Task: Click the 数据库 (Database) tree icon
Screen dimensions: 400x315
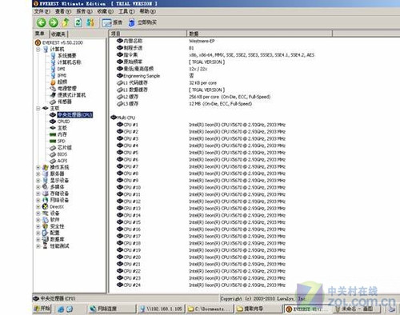Action: (46, 239)
